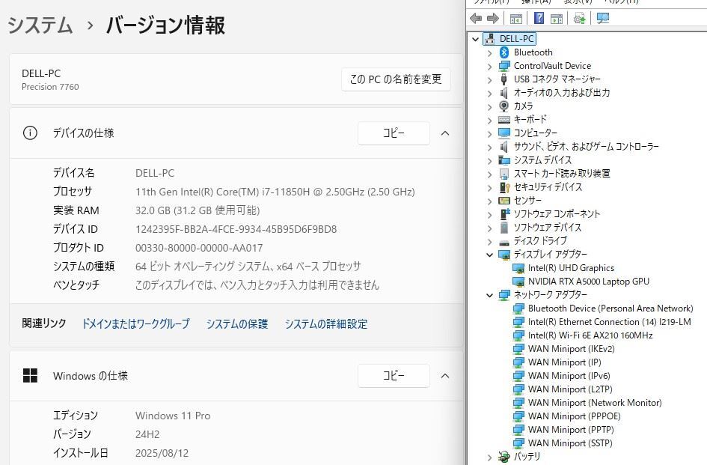
Task: Click the この PC の名前を変更 button
Action: [396, 79]
